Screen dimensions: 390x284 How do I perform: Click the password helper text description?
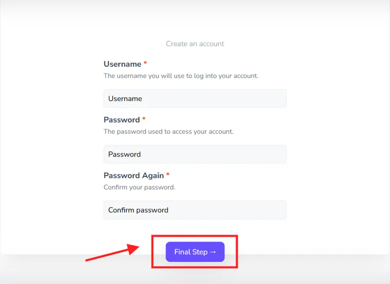click(x=169, y=131)
